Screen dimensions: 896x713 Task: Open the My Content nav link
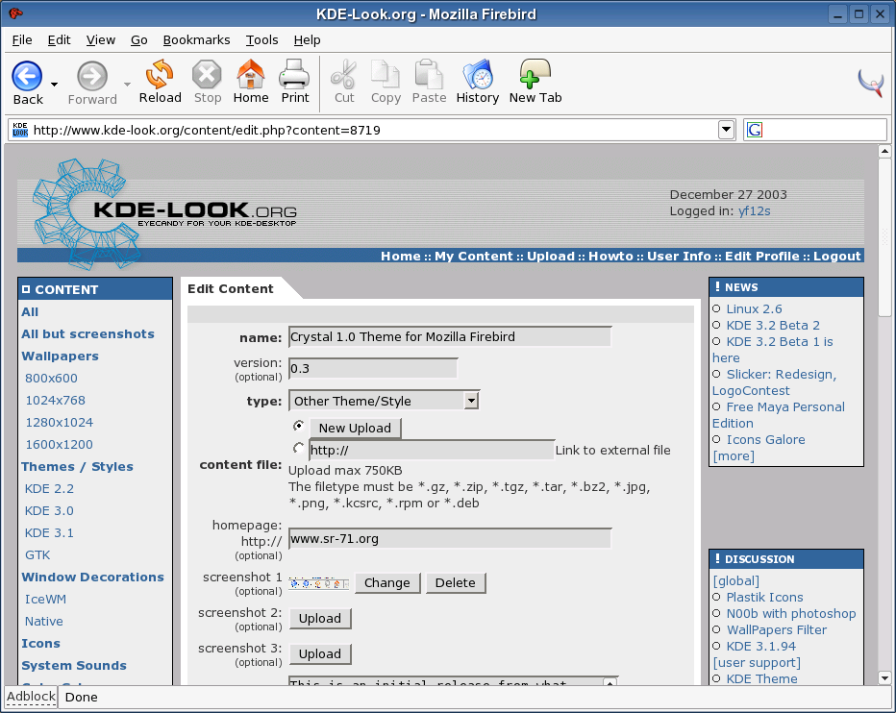(x=474, y=256)
